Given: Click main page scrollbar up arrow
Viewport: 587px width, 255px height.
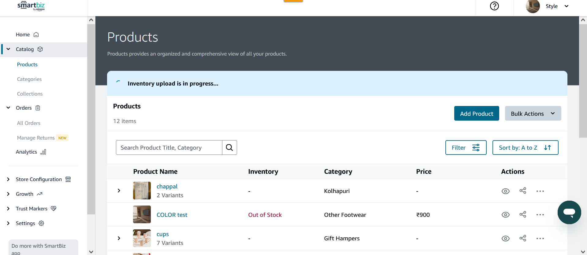Looking at the screenshot, I should 583,20.
